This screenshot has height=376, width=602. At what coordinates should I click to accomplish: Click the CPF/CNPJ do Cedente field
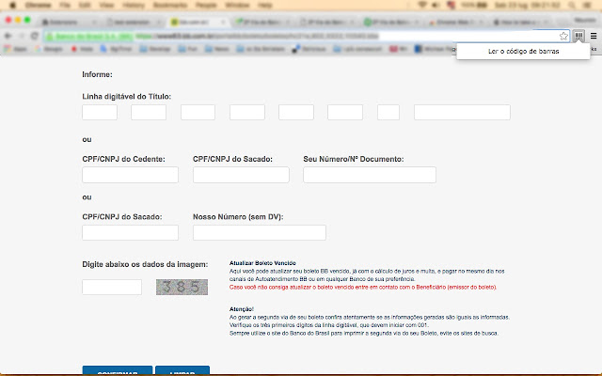(130, 175)
